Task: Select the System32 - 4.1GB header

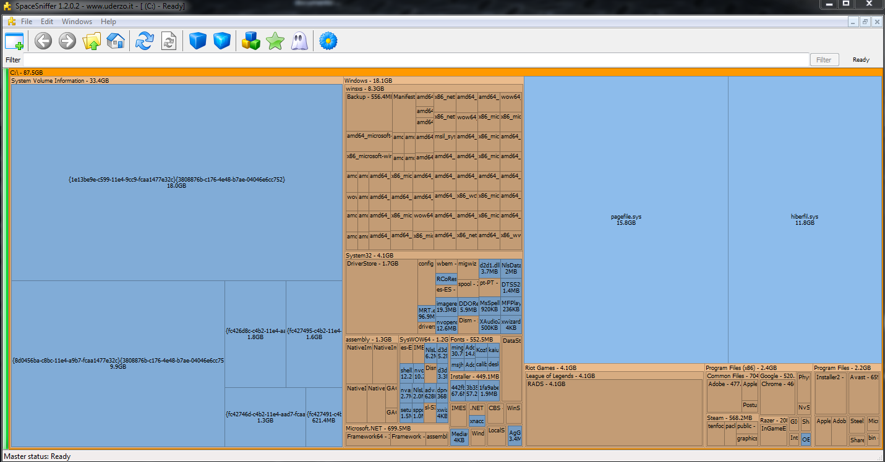Action: [434, 255]
